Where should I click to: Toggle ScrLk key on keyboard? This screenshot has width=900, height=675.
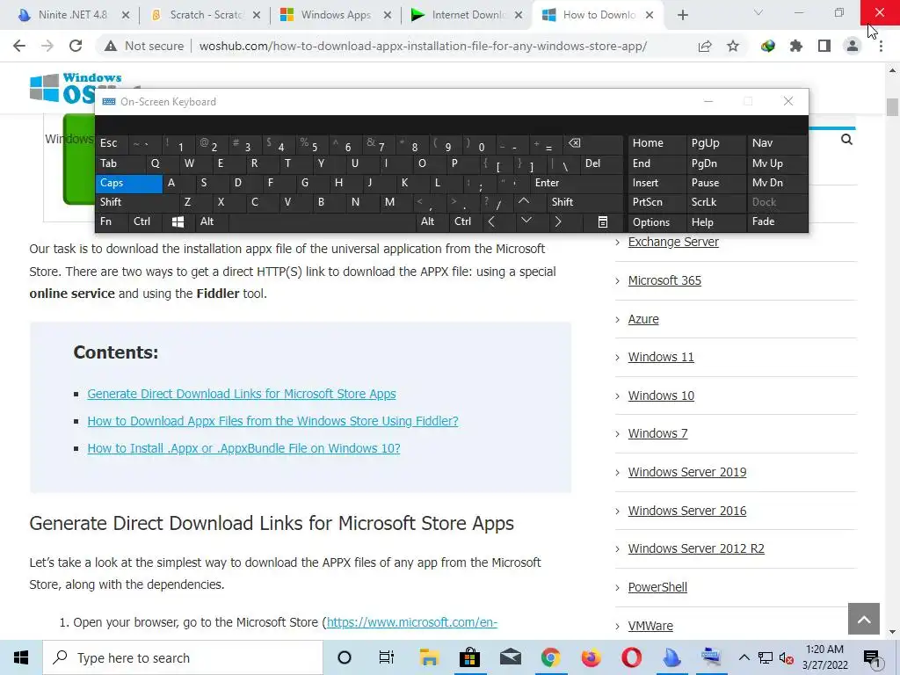tap(716, 202)
